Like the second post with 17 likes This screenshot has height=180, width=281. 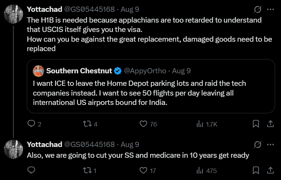(143, 170)
